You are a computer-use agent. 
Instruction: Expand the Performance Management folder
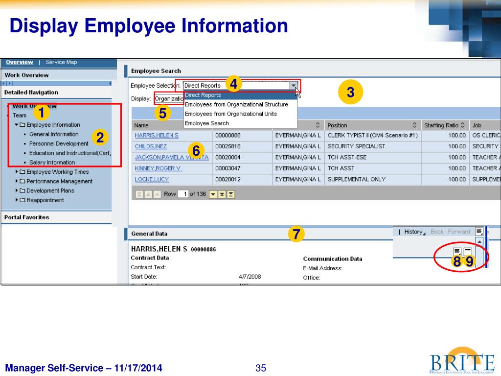(17, 181)
